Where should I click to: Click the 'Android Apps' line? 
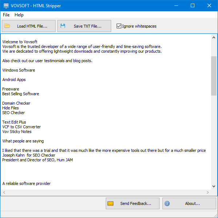(14, 80)
